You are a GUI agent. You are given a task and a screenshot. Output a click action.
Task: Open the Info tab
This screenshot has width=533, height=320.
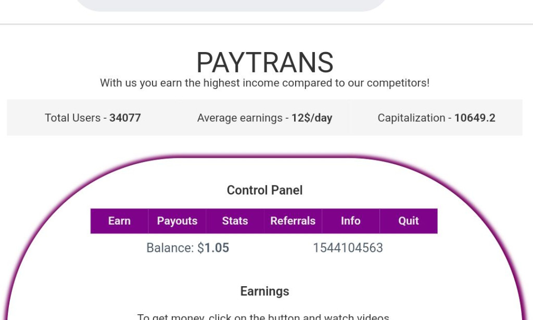[x=350, y=221]
